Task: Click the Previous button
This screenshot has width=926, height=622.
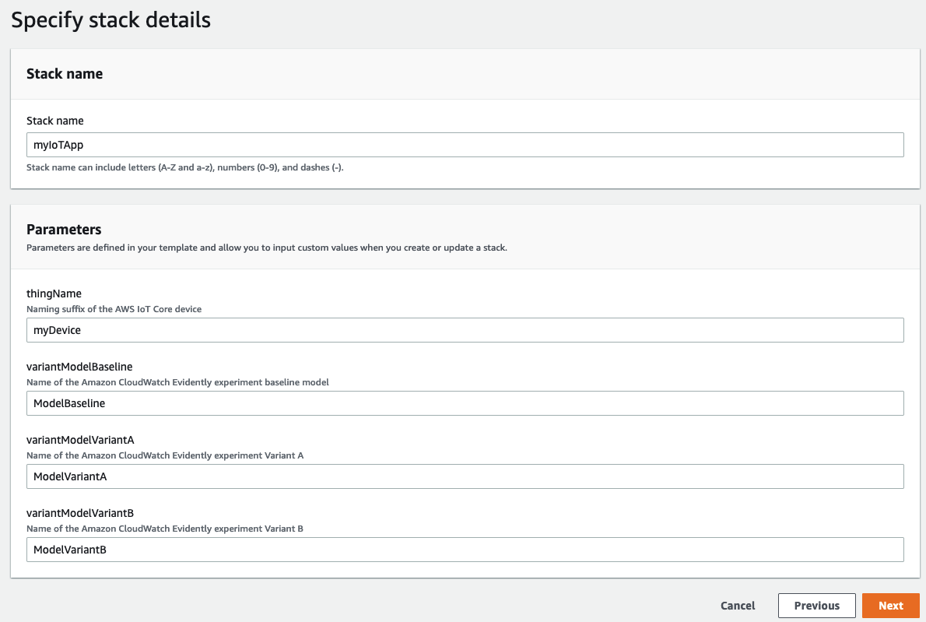Action: [x=816, y=605]
